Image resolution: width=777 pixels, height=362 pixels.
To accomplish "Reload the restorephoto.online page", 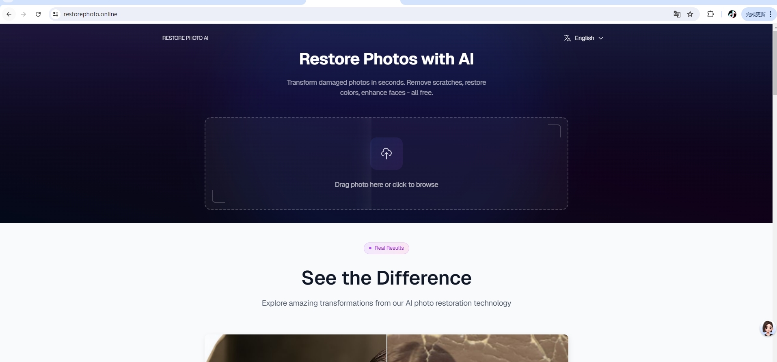I will 38,14.
